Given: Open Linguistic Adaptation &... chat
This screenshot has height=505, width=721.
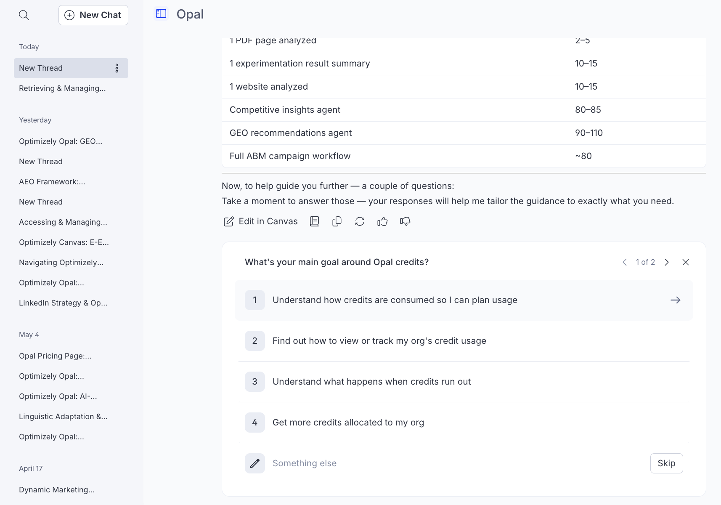Looking at the screenshot, I should point(71,417).
